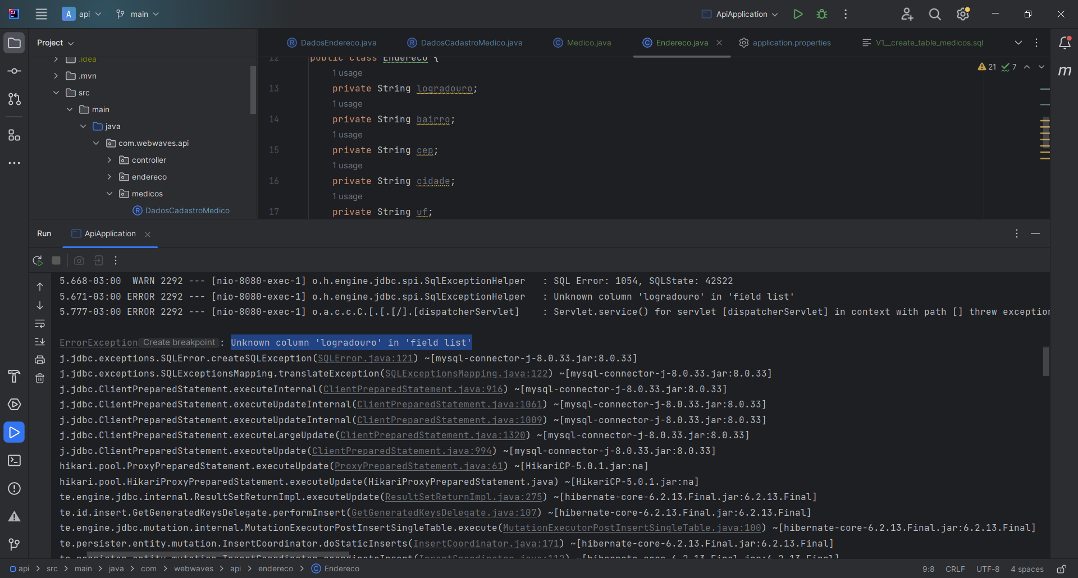Run ApiApplication with green play button

[798, 14]
